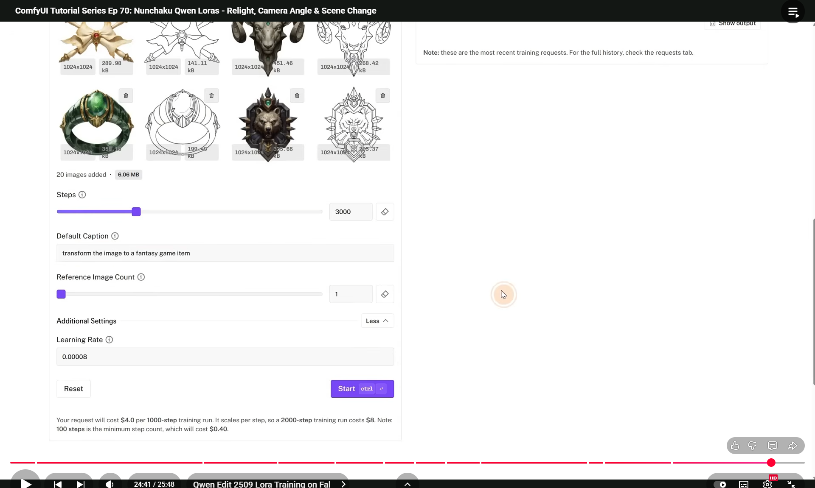Toggle subtitles/closed captions
The image size is (815, 488).
[744, 484]
